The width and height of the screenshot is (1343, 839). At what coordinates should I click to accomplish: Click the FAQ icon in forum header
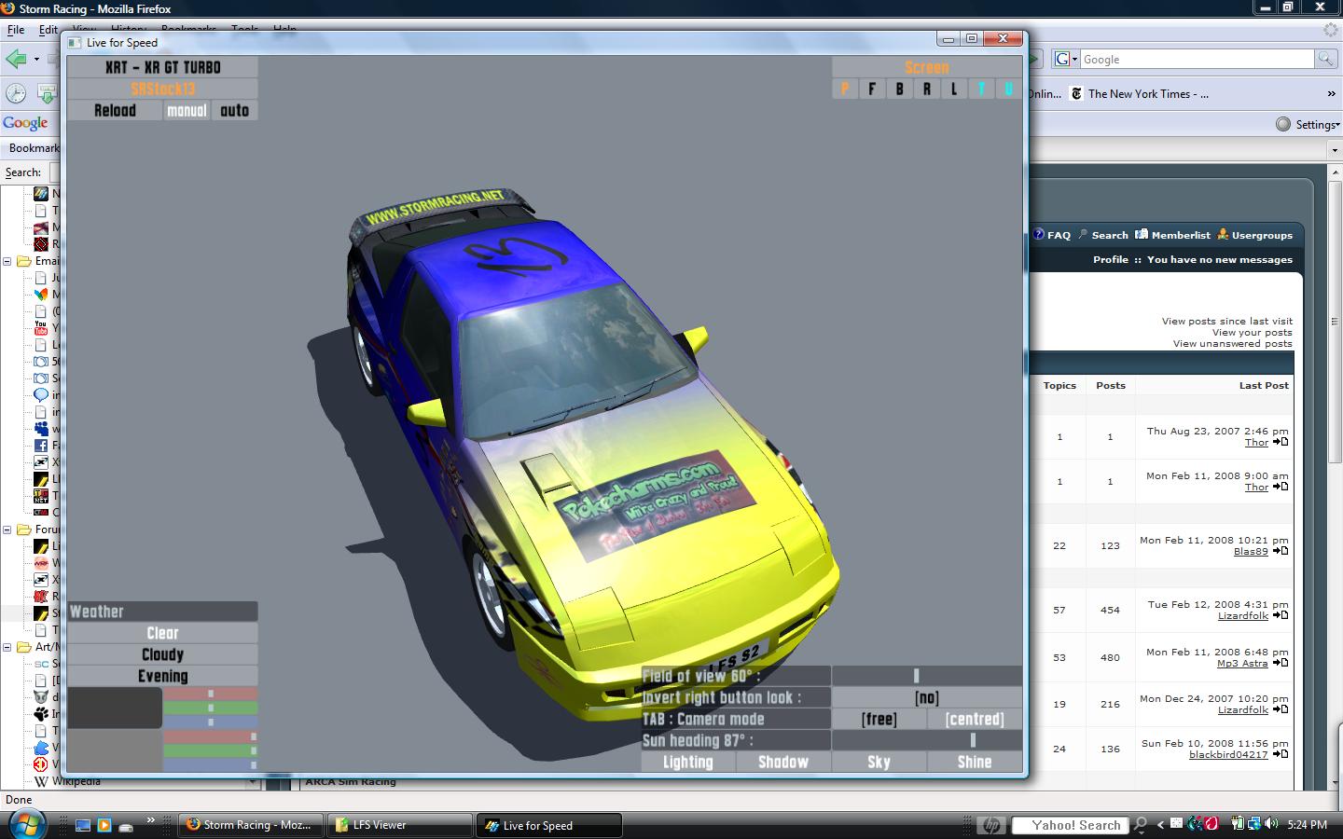pos(1038,235)
